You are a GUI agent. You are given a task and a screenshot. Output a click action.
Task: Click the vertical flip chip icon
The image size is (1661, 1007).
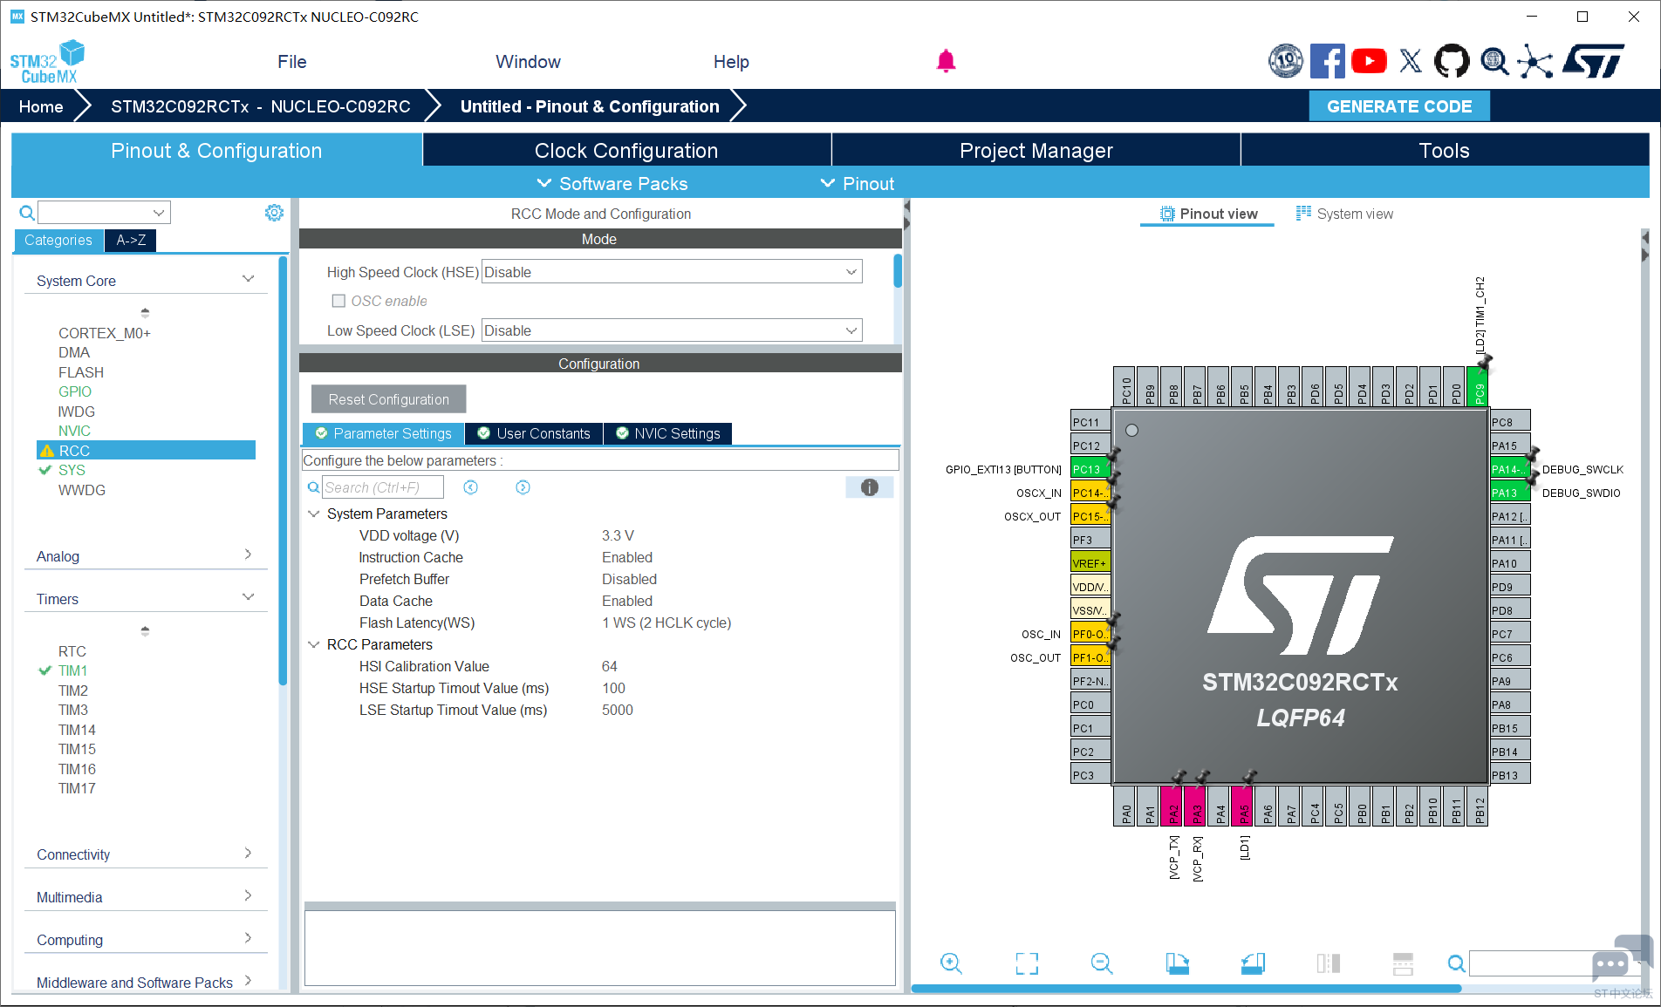(x=1403, y=963)
